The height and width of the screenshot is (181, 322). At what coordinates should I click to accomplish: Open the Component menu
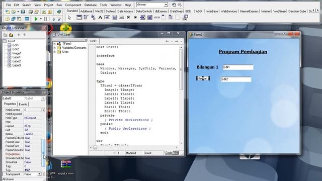(73, 5)
